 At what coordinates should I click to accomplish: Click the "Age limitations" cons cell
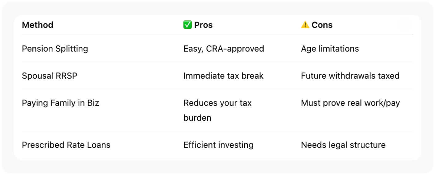[x=330, y=49]
